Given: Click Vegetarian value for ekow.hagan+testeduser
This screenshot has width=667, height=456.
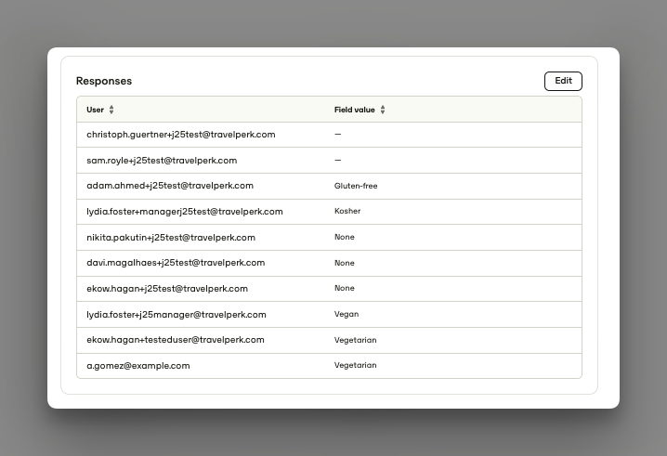Looking at the screenshot, I should 355,340.
